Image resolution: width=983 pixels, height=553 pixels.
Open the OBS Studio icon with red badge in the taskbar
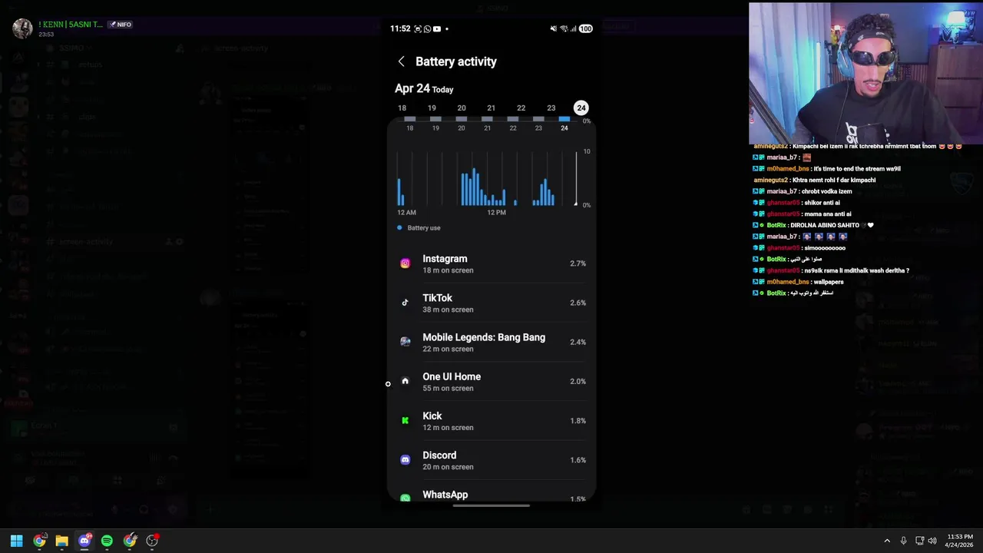[152, 541]
